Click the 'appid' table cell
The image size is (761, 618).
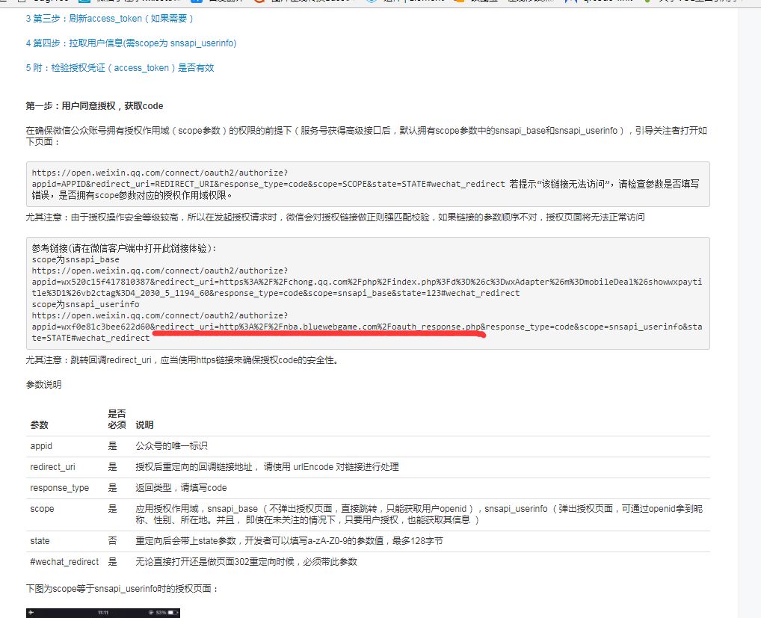coord(41,446)
